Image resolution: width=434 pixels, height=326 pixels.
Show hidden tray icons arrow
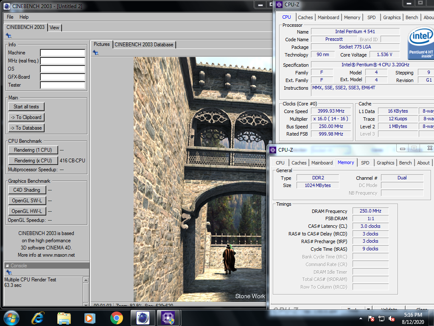click(x=361, y=318)
